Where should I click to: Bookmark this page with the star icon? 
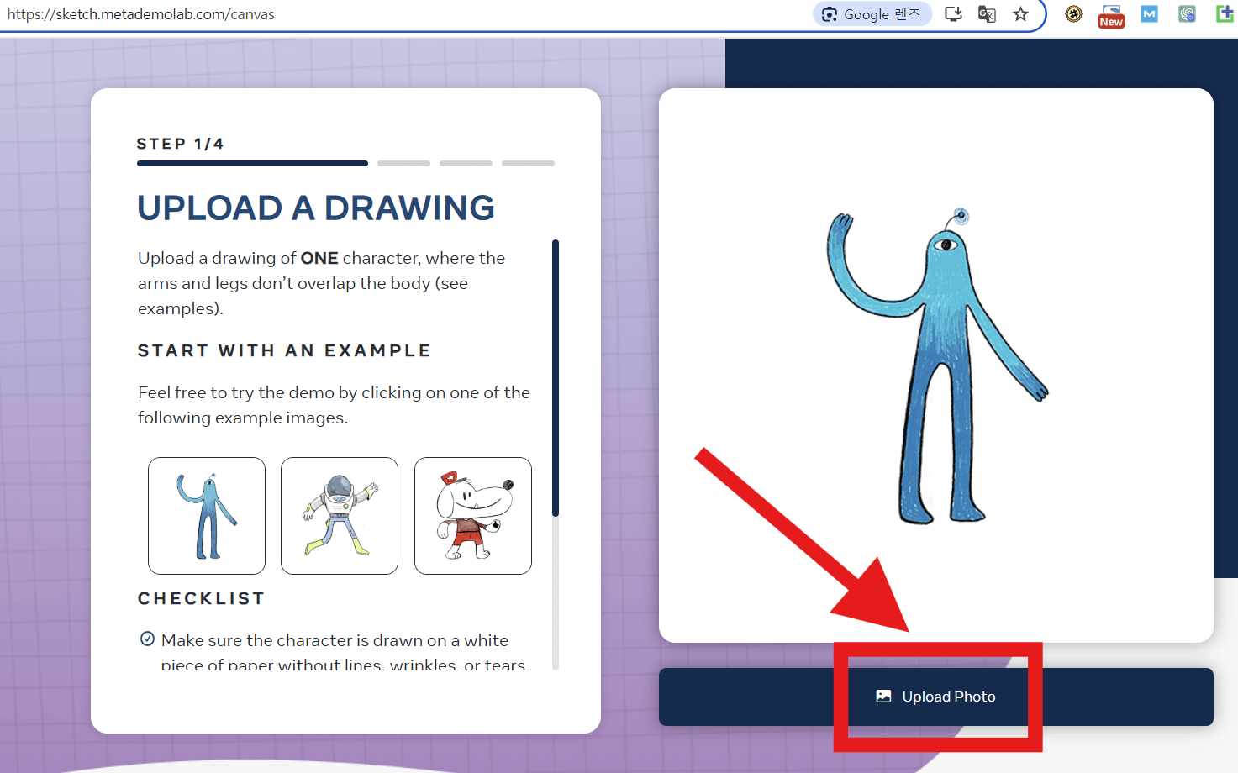pyautogui.click(x=1020, y=14)
